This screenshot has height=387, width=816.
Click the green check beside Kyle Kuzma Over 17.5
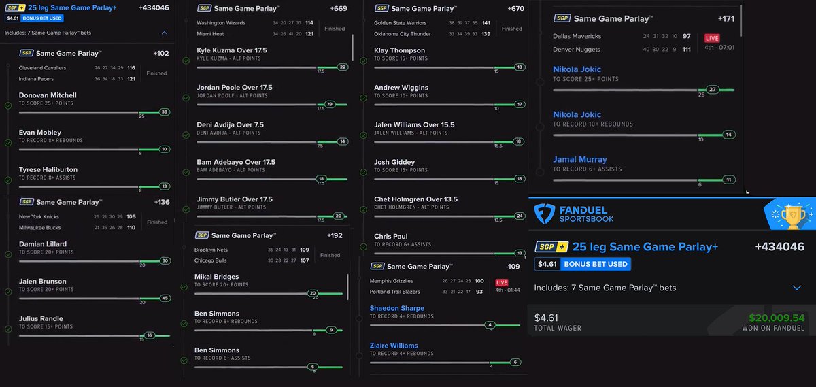click(x=186, y=61)
